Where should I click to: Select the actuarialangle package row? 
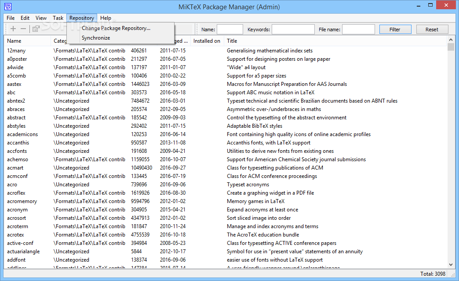pos(226,251)
